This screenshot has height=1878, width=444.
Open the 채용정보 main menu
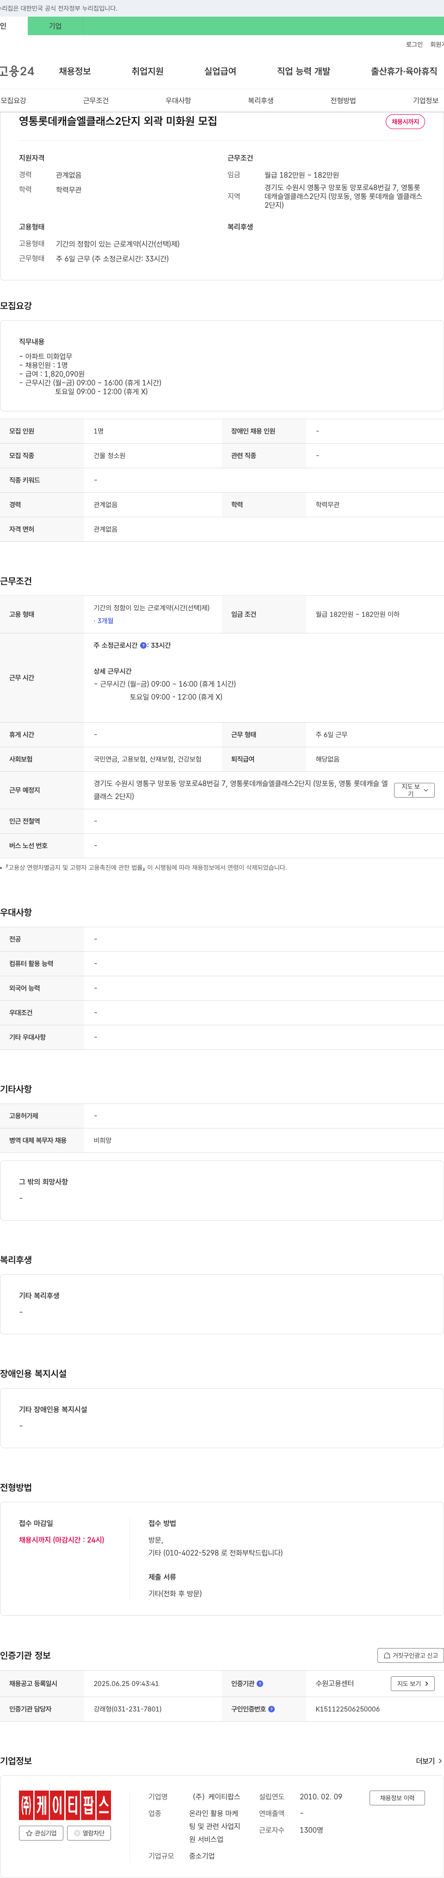point(75,71)
